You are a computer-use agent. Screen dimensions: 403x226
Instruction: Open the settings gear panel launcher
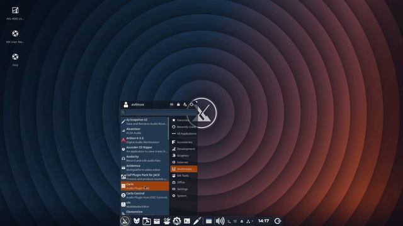(177, 221)
